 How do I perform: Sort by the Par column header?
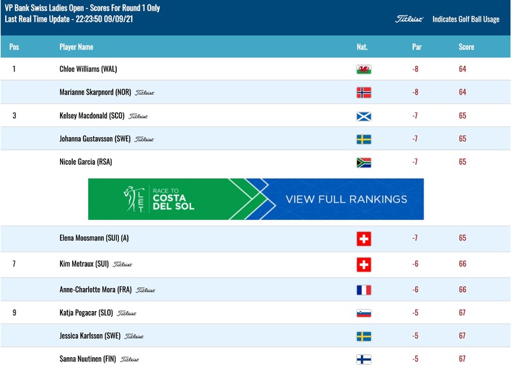417,47
